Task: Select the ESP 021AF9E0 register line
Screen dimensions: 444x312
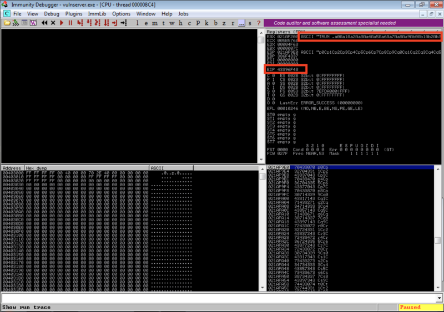Action: click(x=354, y=52)
